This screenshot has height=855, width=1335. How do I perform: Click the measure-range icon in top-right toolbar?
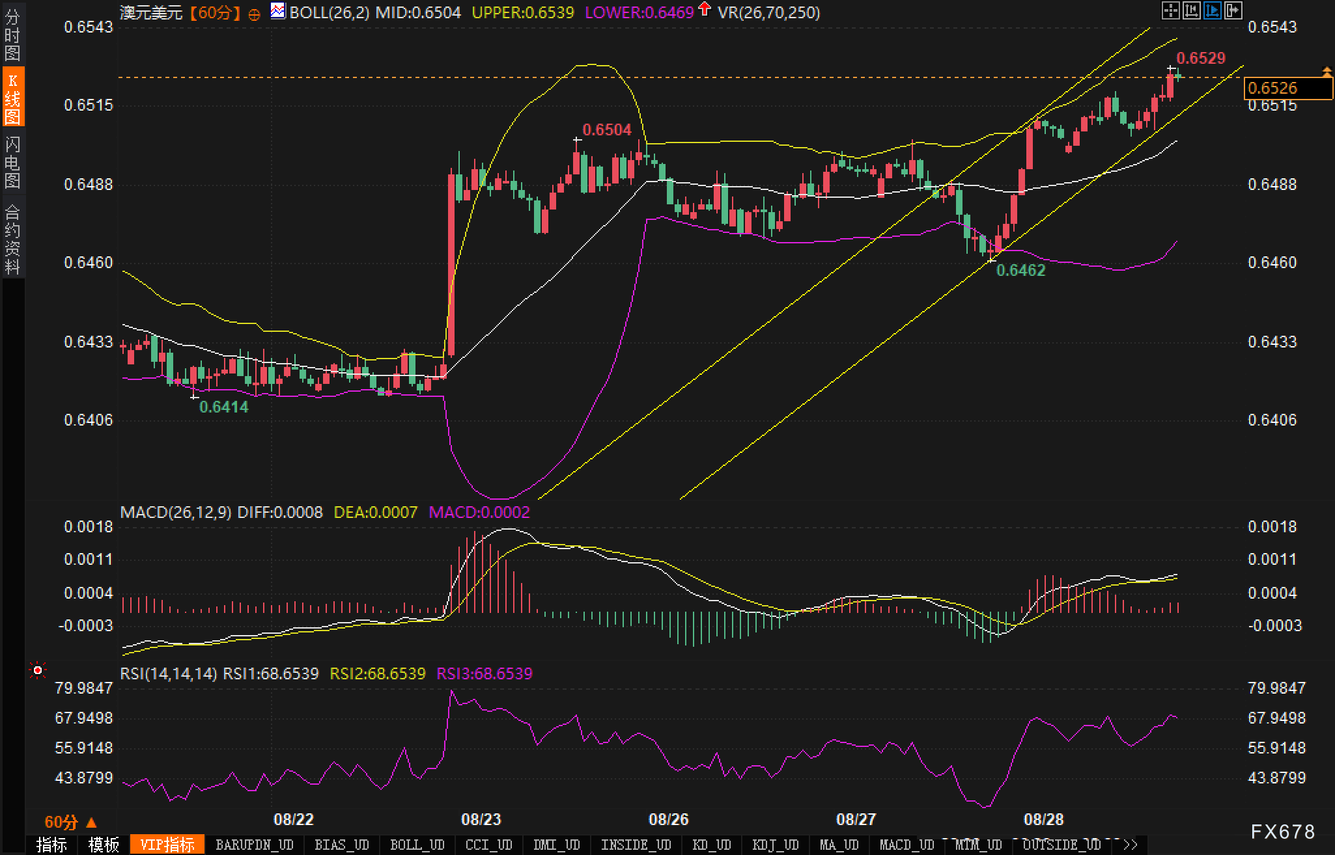click(x=1191, y=10)
